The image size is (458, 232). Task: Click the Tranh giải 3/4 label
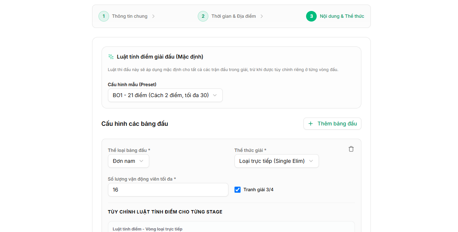pyautogui.click(x=258, y=190)
